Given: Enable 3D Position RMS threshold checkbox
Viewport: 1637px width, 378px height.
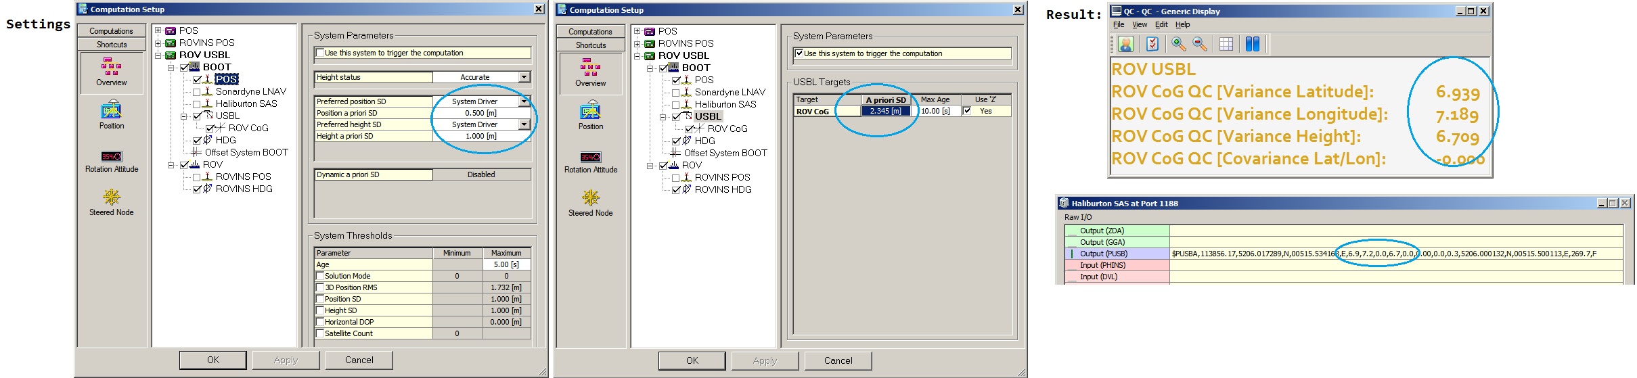Looking at the screenshot, I should 320,287.
